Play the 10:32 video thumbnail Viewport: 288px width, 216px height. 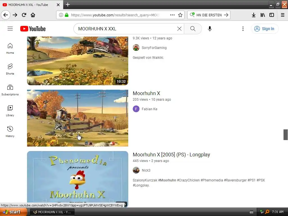coord(78,61)
